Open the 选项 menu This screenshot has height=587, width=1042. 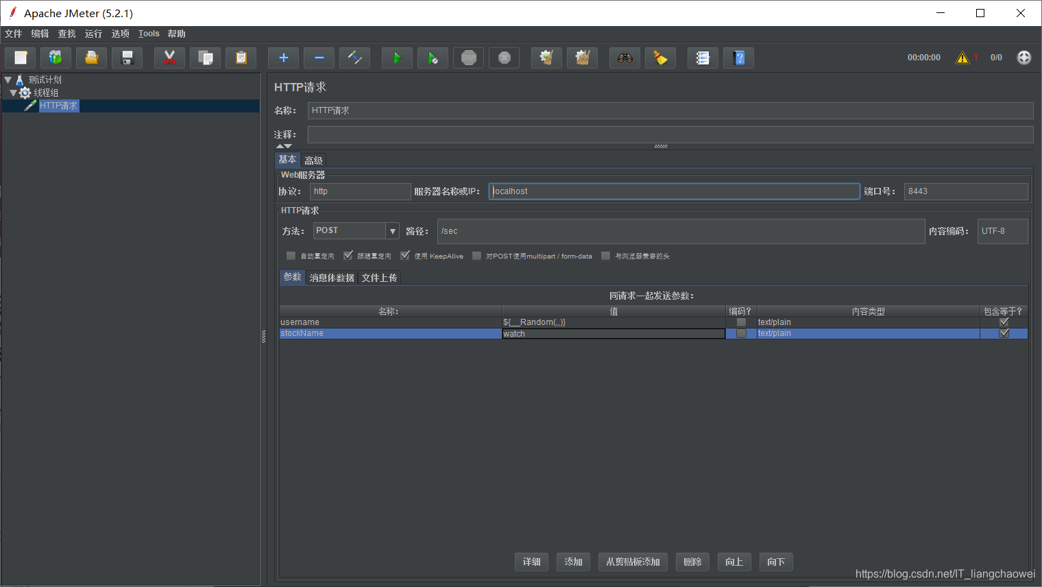pyautogui.click(x=120, y=34)
